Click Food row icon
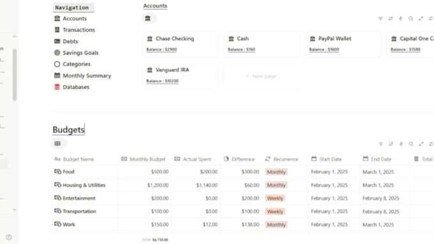The height and width of the screenshot is (244, 434). pos(57,171)
